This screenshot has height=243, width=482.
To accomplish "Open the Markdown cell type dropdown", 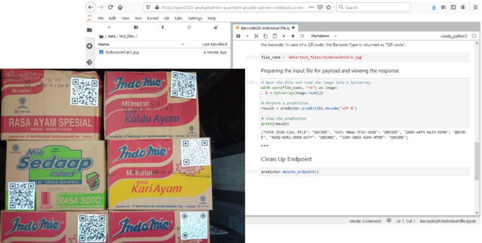I will coord(324,36).
